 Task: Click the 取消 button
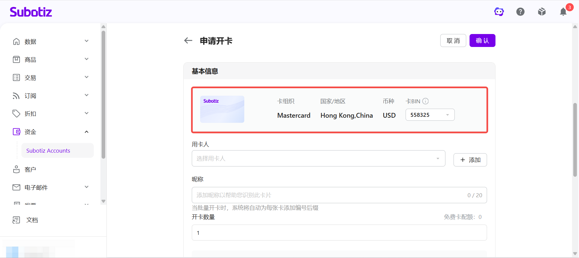tap(453, 41)
